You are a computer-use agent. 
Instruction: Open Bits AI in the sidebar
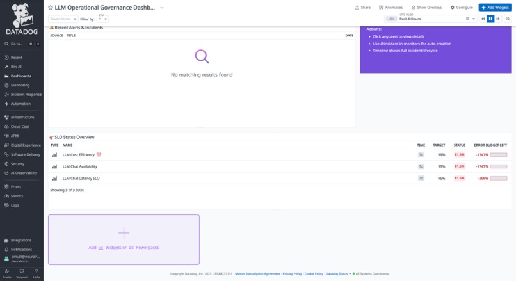16,67
